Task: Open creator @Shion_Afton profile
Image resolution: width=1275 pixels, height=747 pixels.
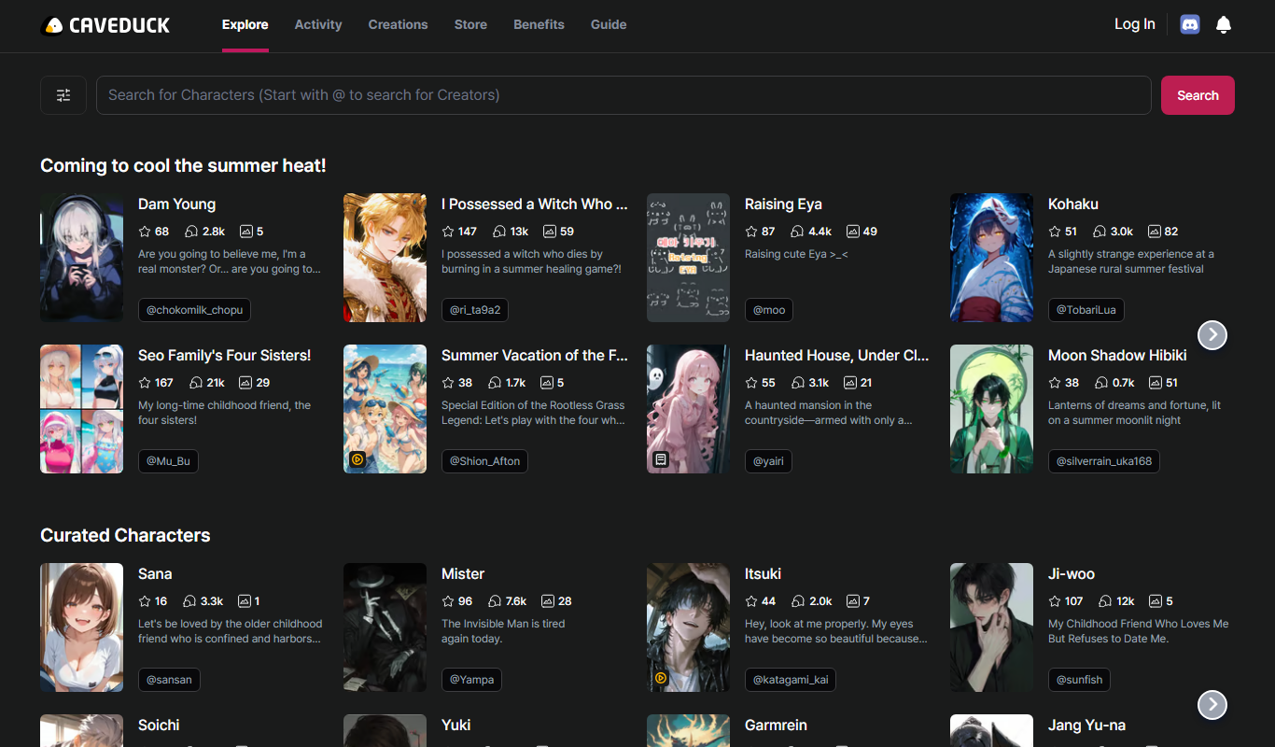Action: tap(484, 461)
